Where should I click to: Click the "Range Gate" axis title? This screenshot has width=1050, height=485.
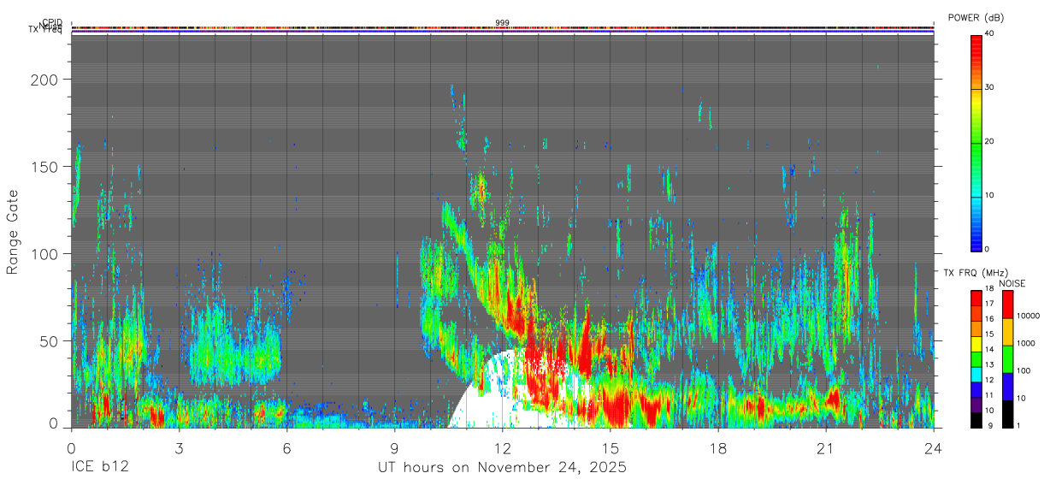pos(13,232)
